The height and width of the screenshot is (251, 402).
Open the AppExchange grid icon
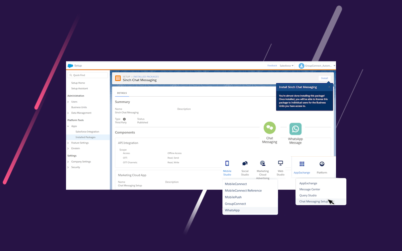coord(302,164)
